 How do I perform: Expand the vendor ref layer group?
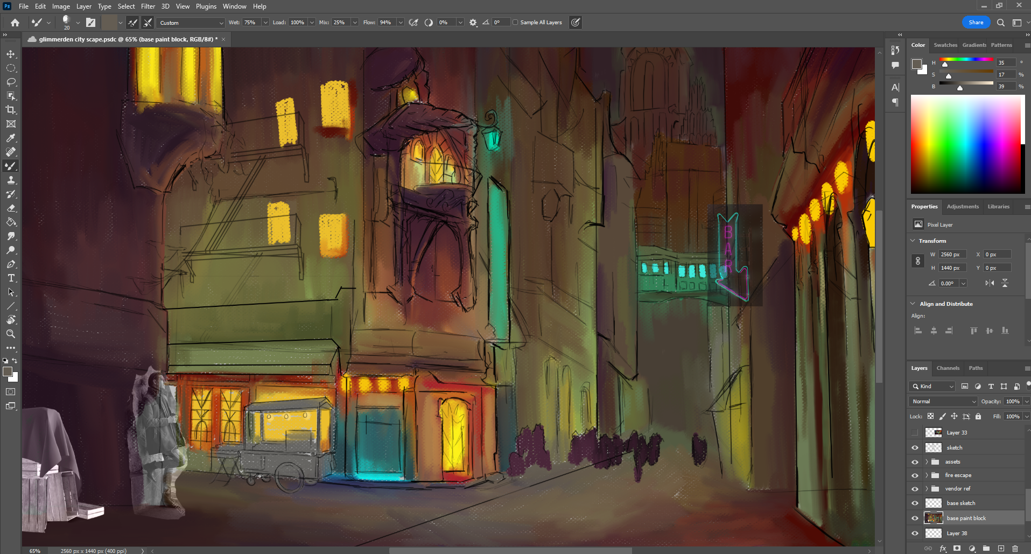927,489
